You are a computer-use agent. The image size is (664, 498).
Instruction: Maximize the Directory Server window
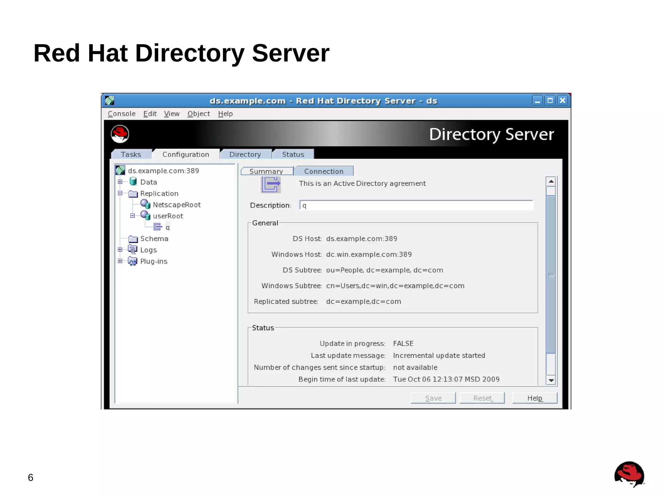pos(550,101)
